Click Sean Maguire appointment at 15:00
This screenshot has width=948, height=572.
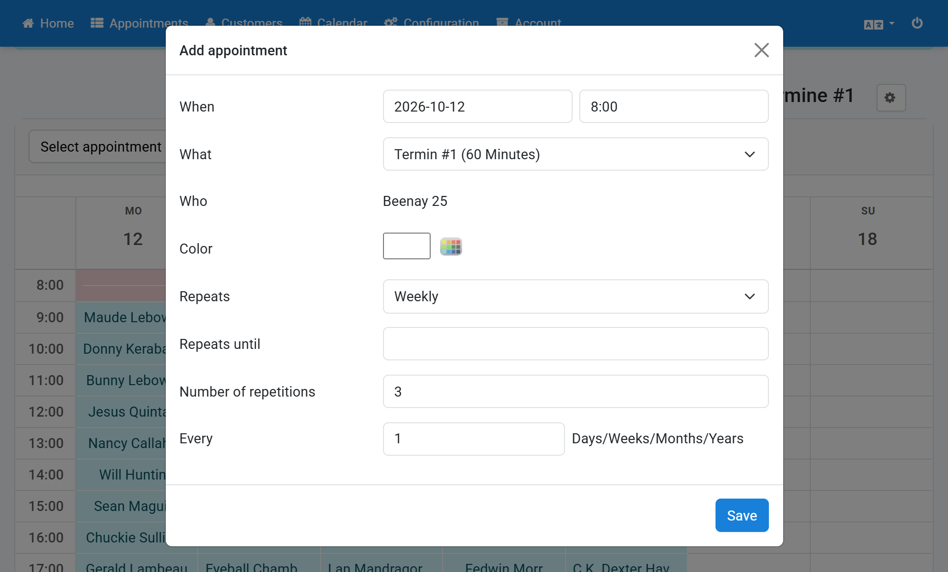pos(121,506)
